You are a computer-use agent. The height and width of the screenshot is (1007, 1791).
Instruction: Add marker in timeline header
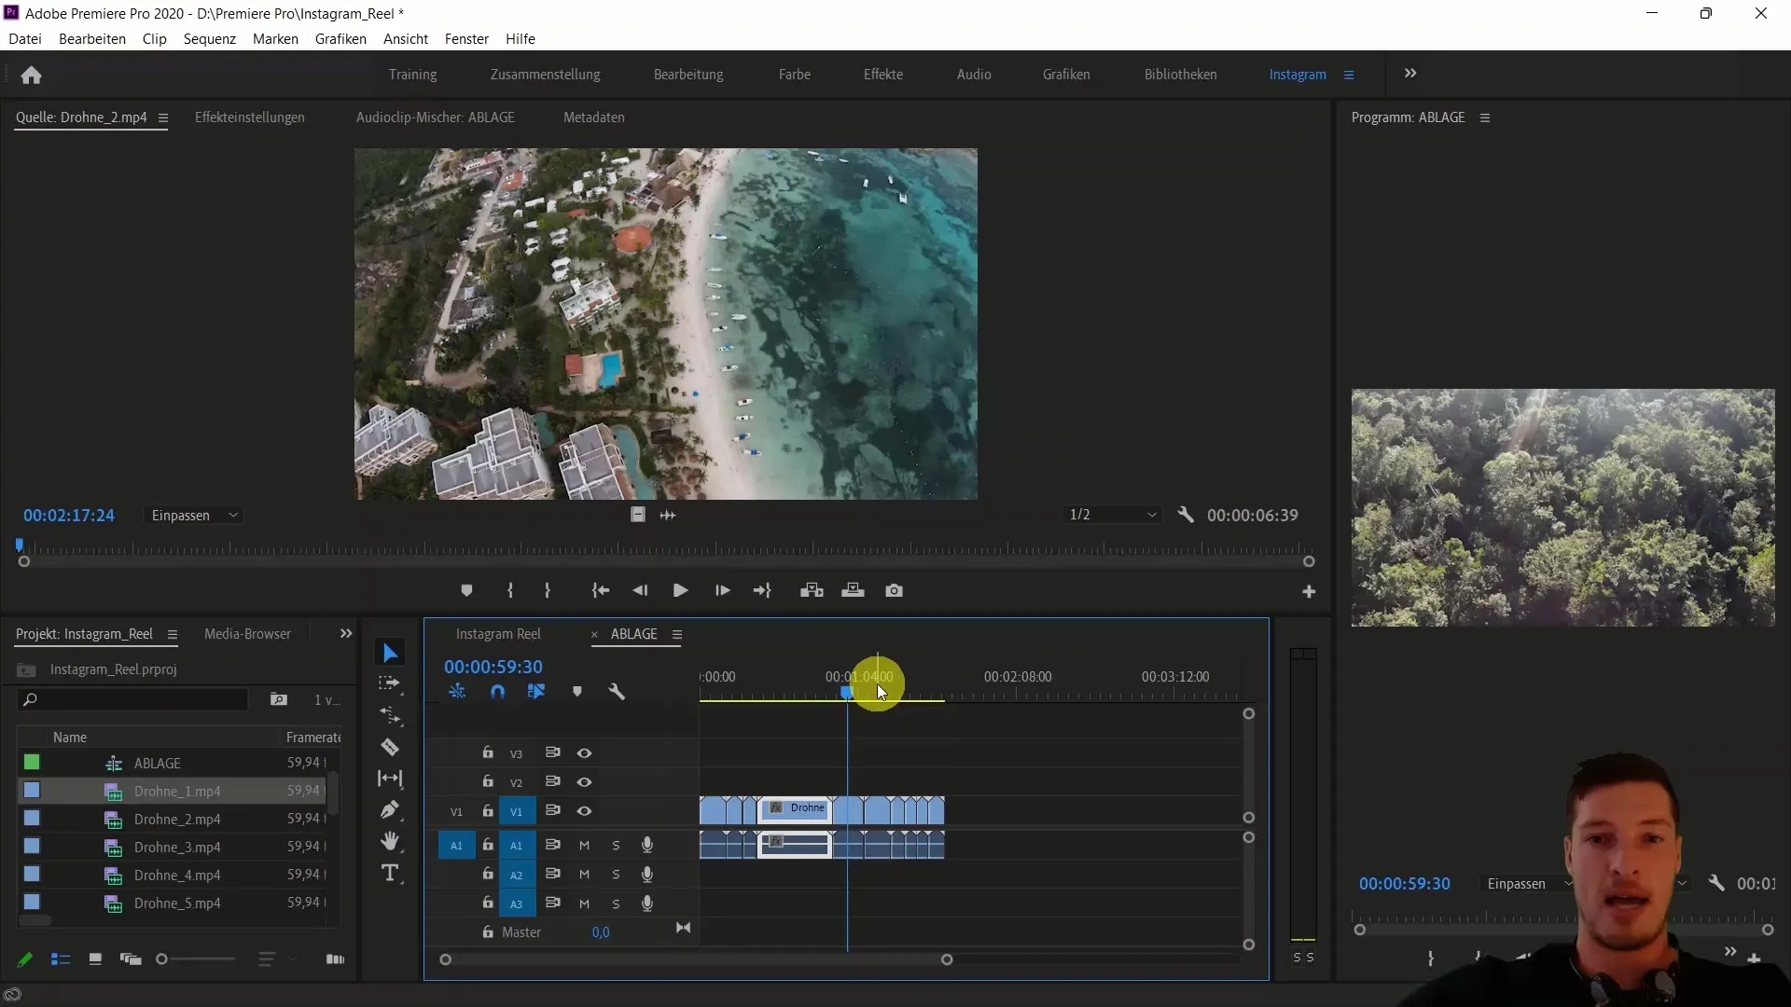pos(577,692)
